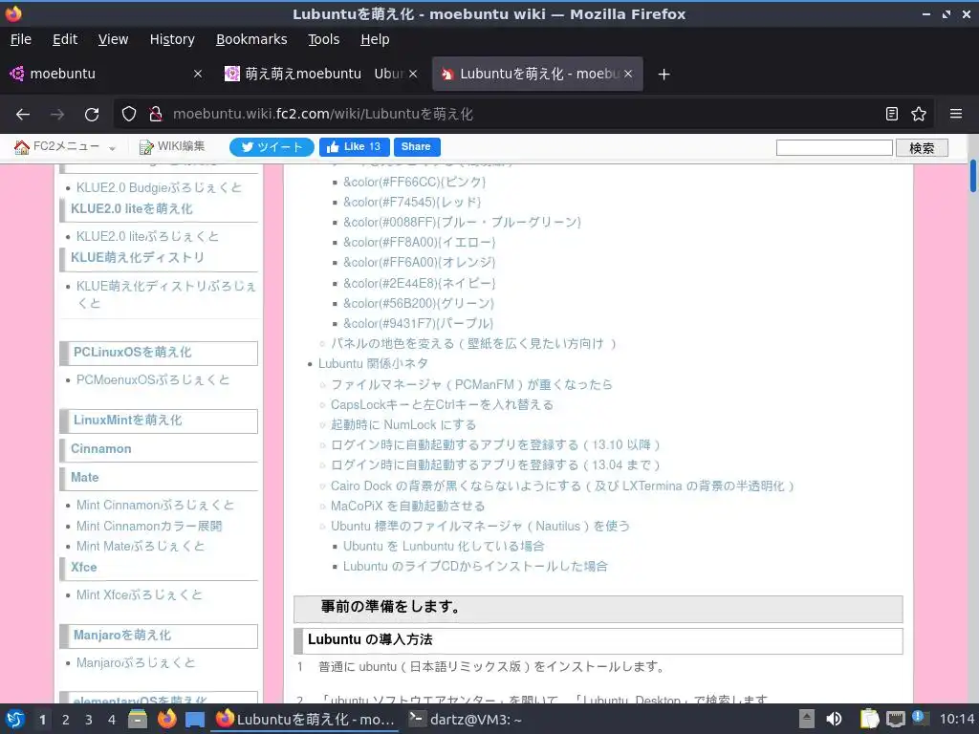Click the WIKI編集 edit icon

pyautogui.click(x=146, y=146)
